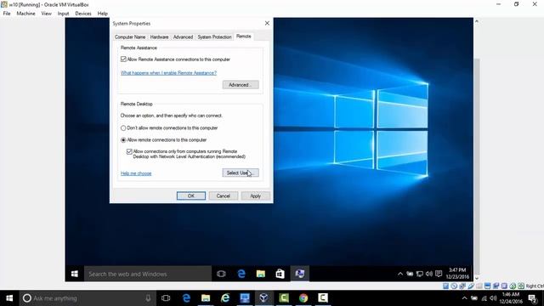
Task: Click guest Search the web and Windows box
Action: 148,274
